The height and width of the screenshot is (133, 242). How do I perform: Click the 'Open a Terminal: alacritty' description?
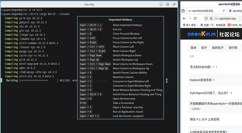coord(128,107)
